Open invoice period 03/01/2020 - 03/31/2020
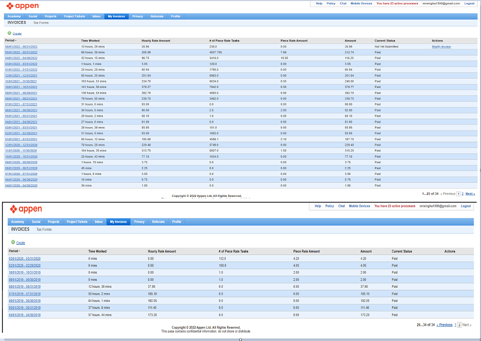Viewport: 481px width, 341px height. (24, 258)
